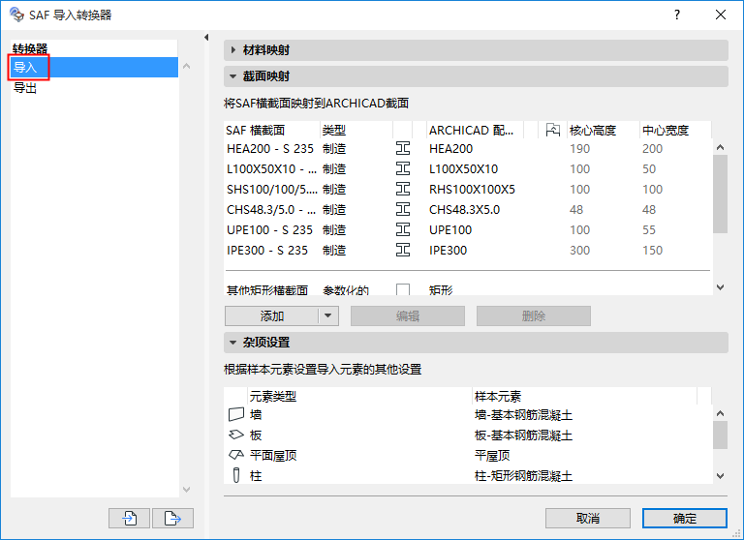
Task: Click the 取消 button
Action: tap(588, 518)
